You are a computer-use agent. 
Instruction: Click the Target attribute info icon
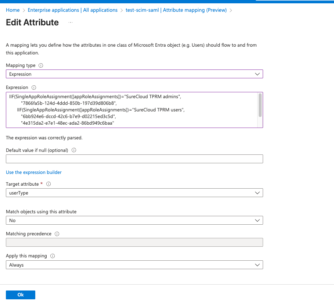[49, 184]
